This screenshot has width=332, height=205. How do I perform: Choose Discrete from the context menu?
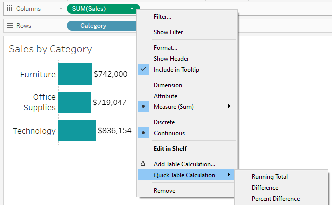164,122
